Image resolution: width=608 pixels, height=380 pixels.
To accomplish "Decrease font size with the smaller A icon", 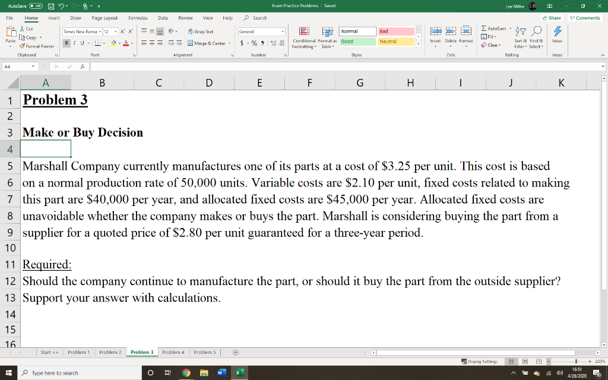I will [131, 31].
